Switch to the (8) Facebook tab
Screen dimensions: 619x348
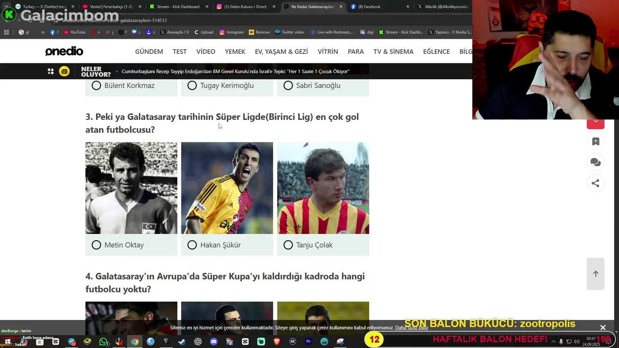(380, 7)
